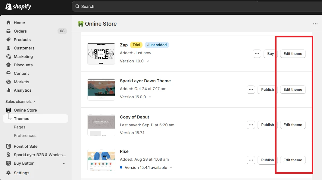Click Edit theme for SparkLayer Dawn Theme
The height and width of the screenshot is (180, 322).
[292, 90]
